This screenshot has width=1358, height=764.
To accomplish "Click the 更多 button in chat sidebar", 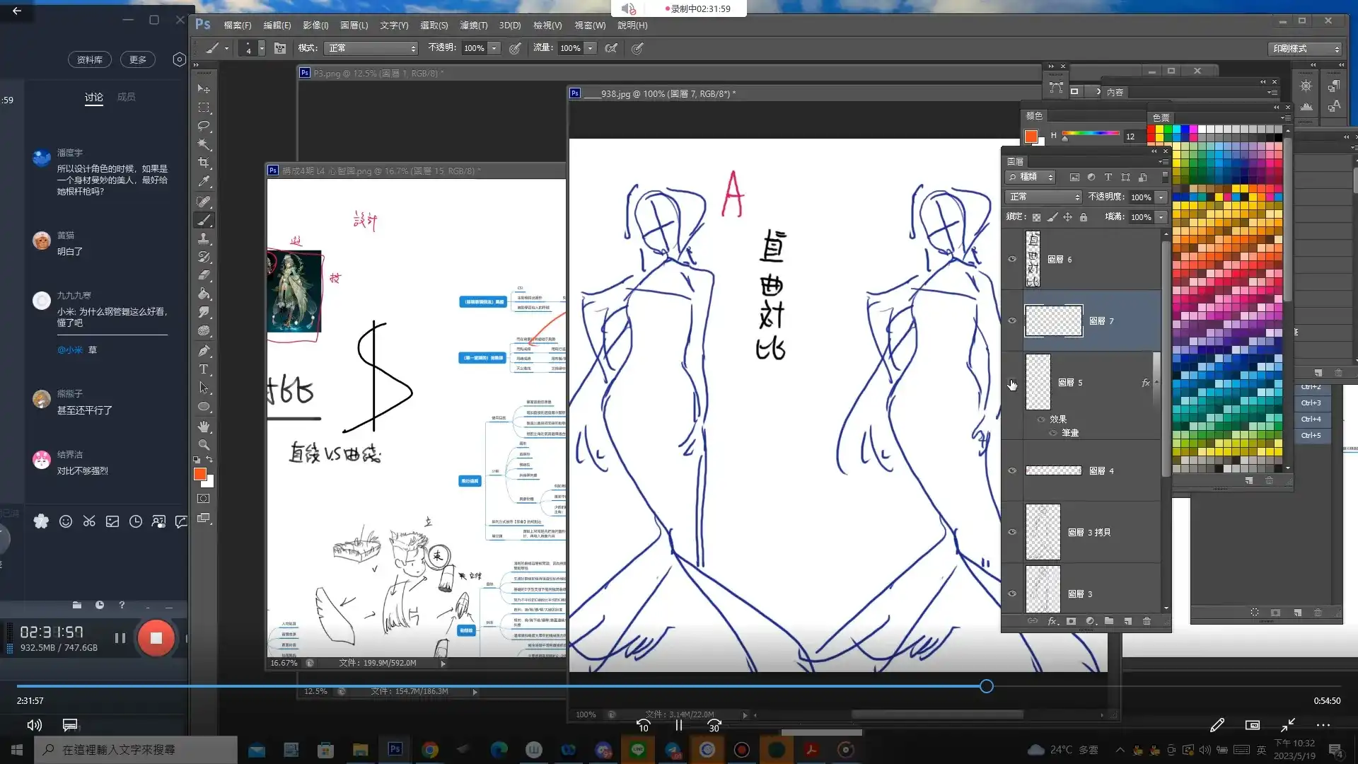I will (x=137, y=59).
